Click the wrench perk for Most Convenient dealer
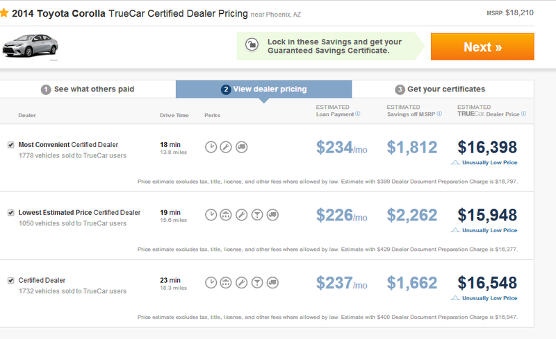 pos(226,147)
